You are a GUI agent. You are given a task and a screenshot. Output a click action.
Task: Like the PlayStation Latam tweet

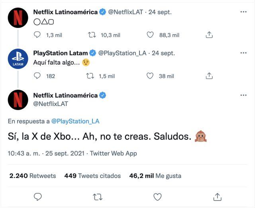coord(150,76)
